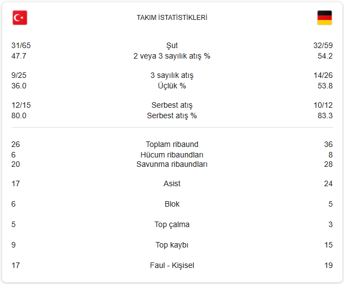The width and height of the screenshot is (344, 284).
Task: Select the 'Toplam ribaund' label
Action: [172, 144]
